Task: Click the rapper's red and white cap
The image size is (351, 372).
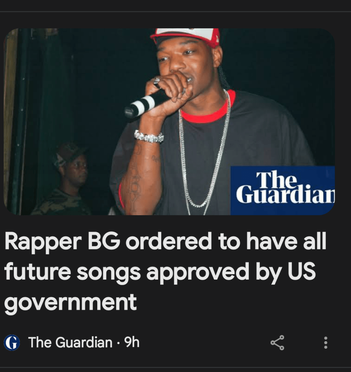Action: pyautogui.click(x=186, y=36)
